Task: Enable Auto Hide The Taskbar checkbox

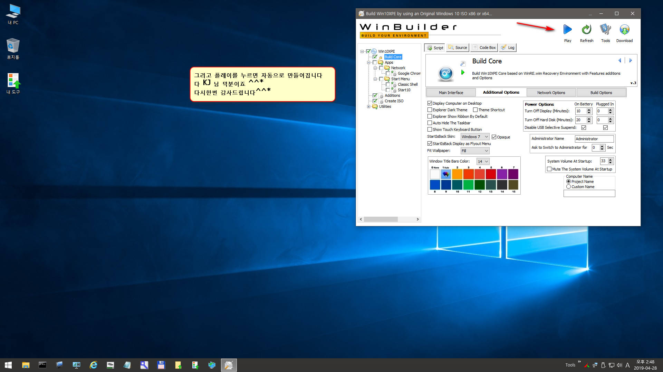Action: pos(430,123)
